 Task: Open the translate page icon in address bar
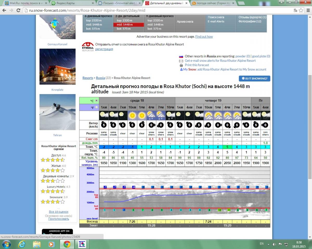point(295,10)
